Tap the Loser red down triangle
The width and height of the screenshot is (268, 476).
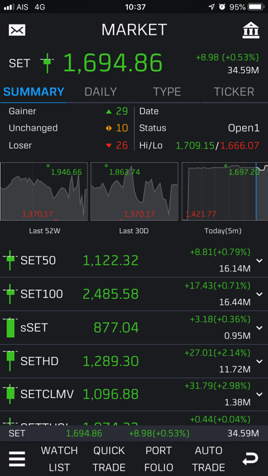109,146
